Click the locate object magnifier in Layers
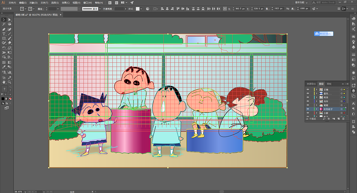 coord(324,119)
